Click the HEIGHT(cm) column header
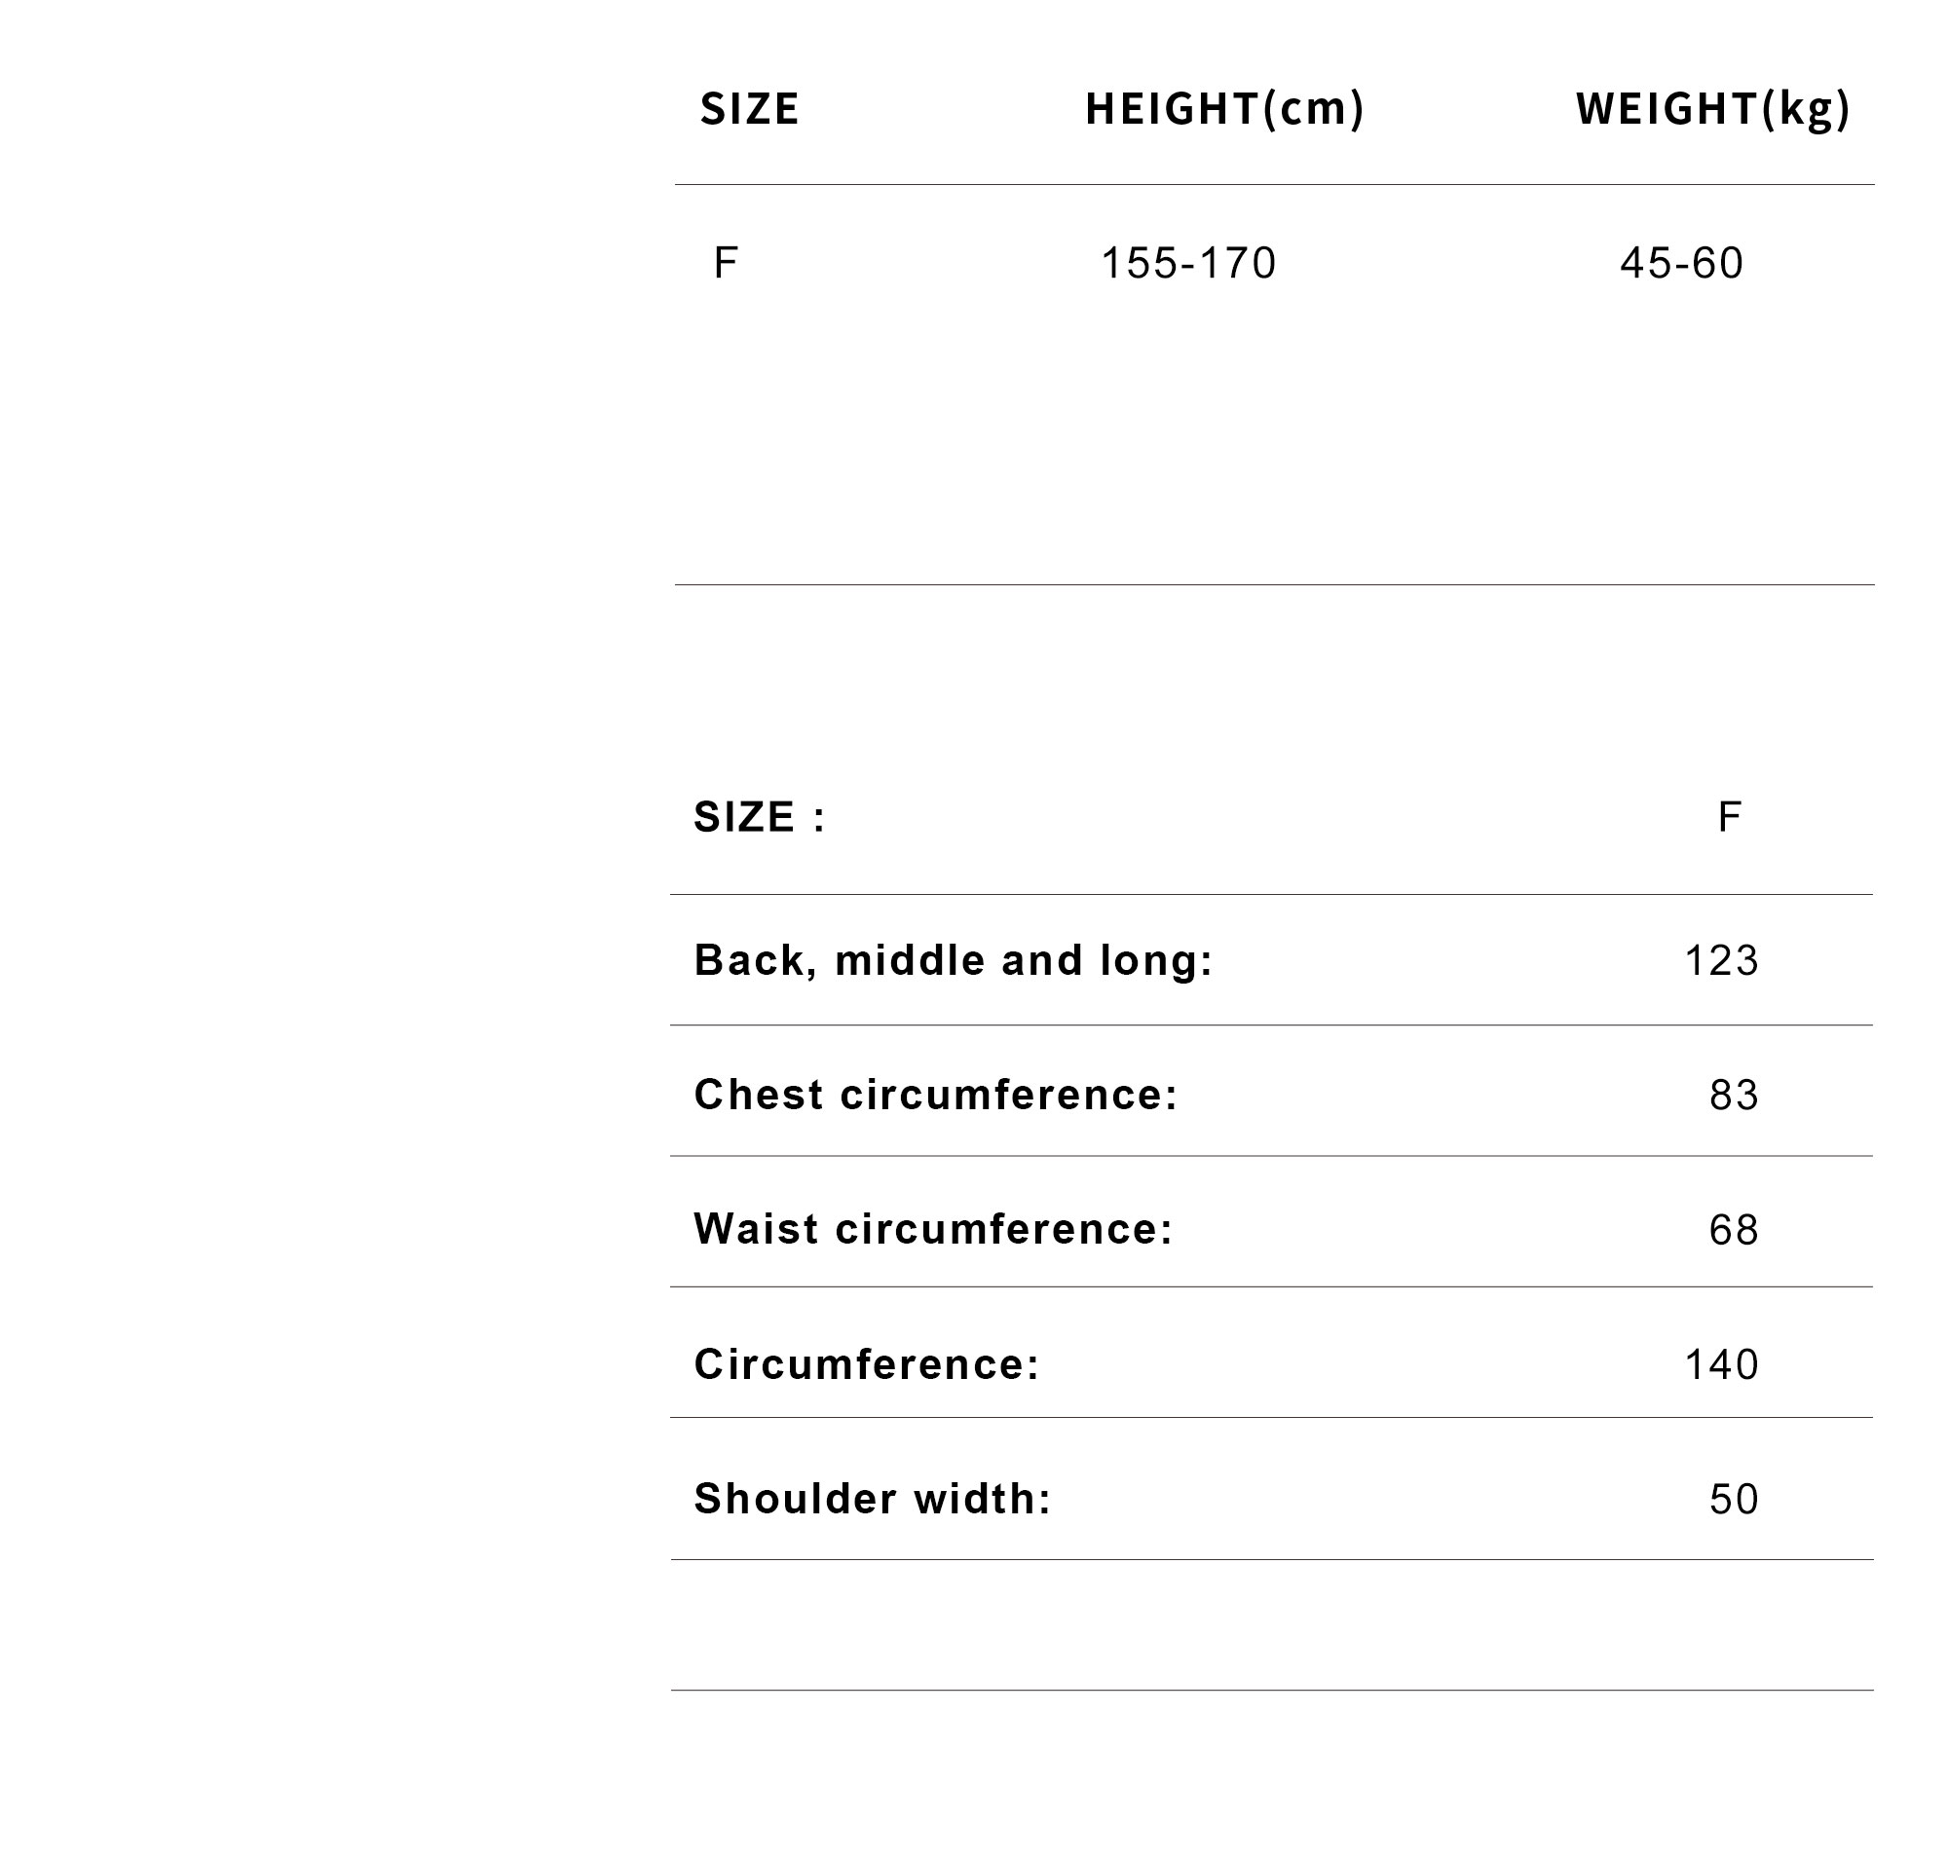Screen dimensions: 1948x1862 pos(1224,108)
